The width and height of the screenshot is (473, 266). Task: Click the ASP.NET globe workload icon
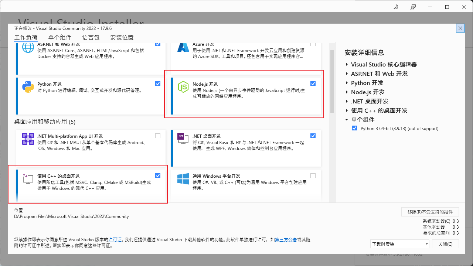(28, 48)
